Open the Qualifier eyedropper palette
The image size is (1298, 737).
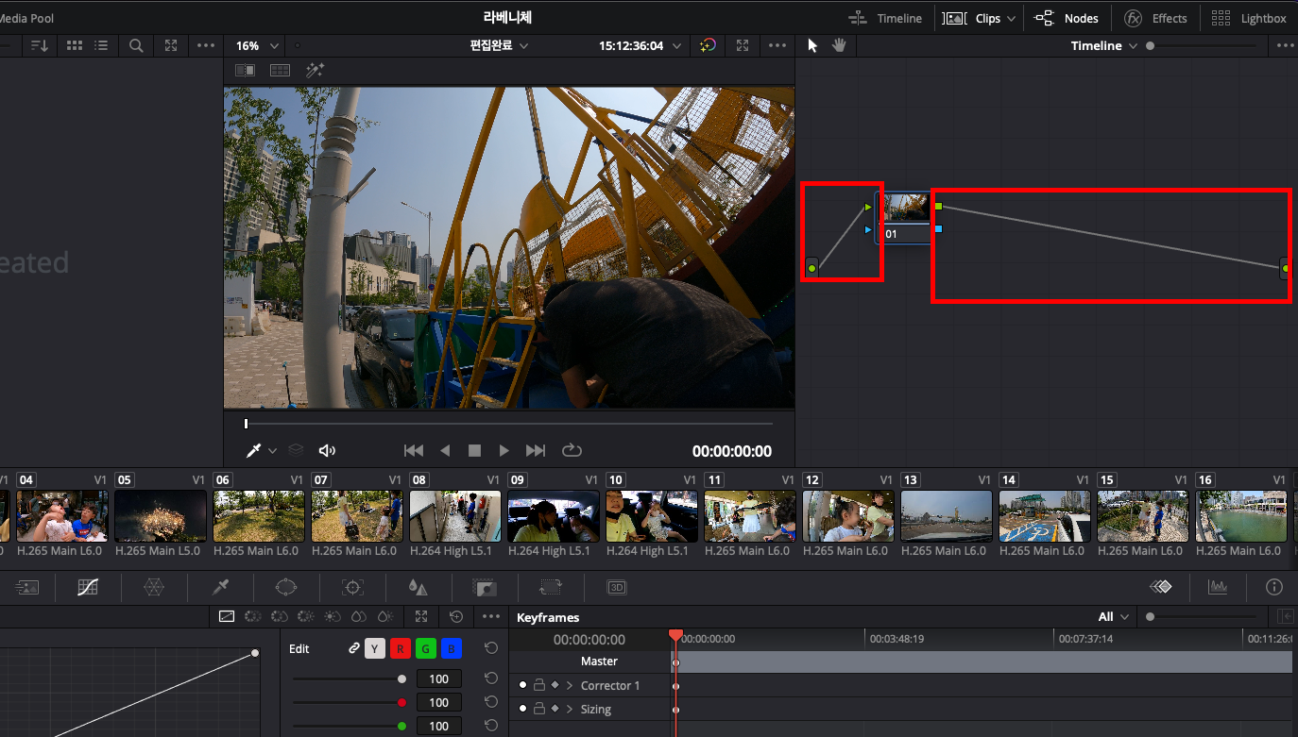221,587
